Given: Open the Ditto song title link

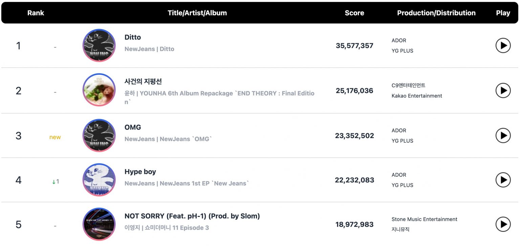Looking at the screenshot, I should point(133,37).
